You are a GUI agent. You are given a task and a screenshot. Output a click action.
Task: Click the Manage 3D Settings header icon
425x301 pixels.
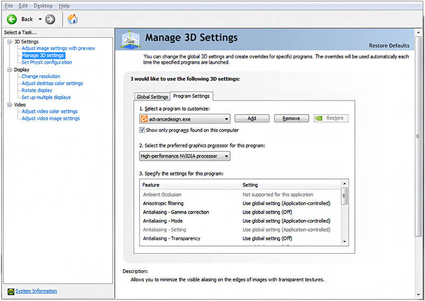130,40
